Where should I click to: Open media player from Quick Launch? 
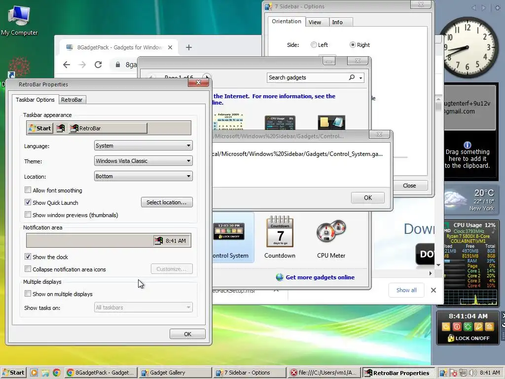click(x=34, y=373)
